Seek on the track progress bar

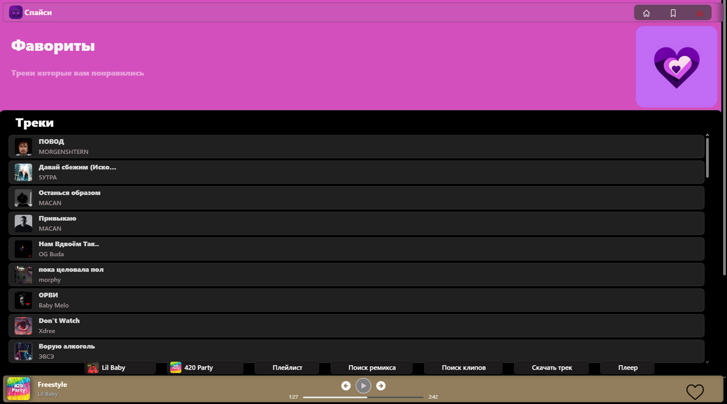click(x=363, y=397)
